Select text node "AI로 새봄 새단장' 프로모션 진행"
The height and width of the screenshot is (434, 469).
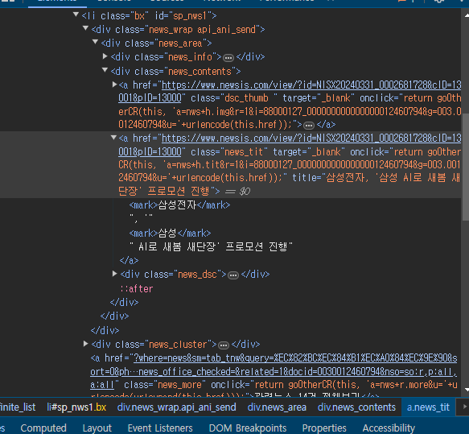point(211,246)
